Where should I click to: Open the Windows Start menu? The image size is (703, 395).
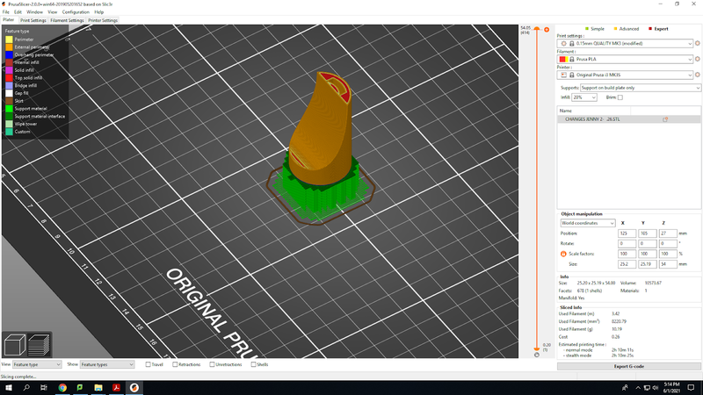coord(9,387)
